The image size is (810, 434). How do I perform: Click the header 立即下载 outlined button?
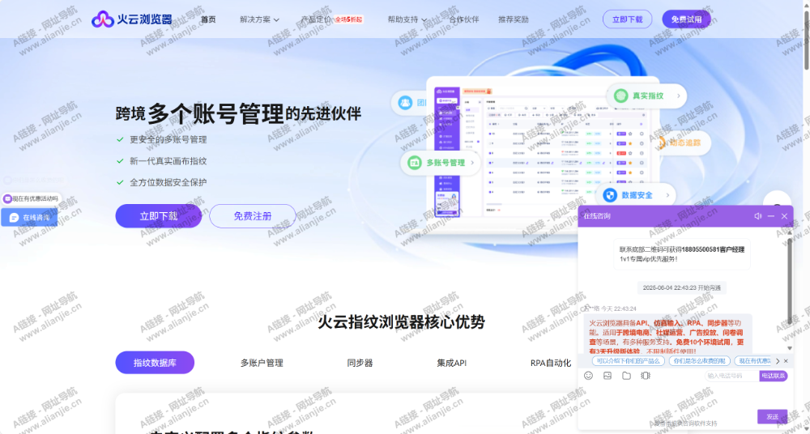[x=627, y=19]
